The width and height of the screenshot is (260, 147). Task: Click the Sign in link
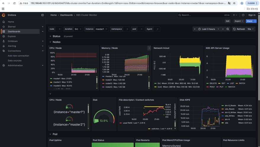click(x=252, y=15)
